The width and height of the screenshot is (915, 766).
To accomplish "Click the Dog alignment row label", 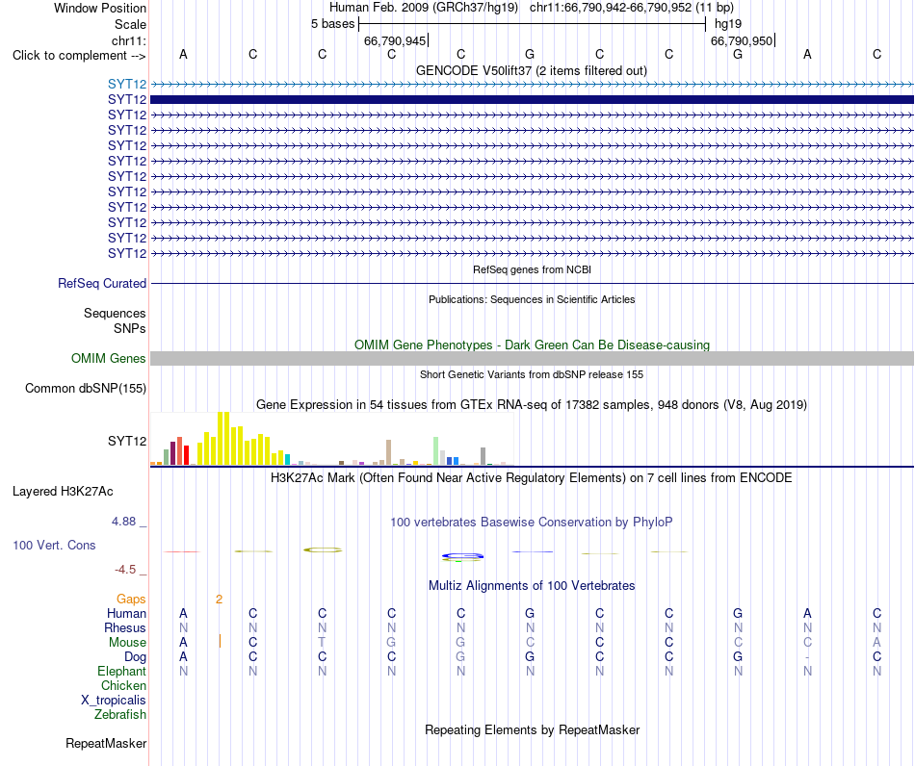I will [x=136, y=657].
